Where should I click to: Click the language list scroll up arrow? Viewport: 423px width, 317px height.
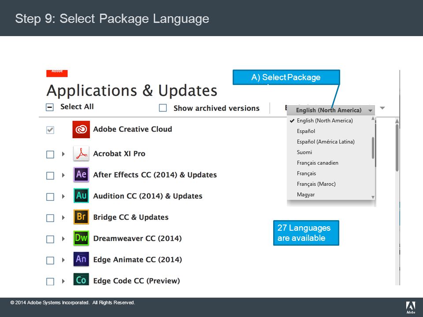tap(373, 118)
